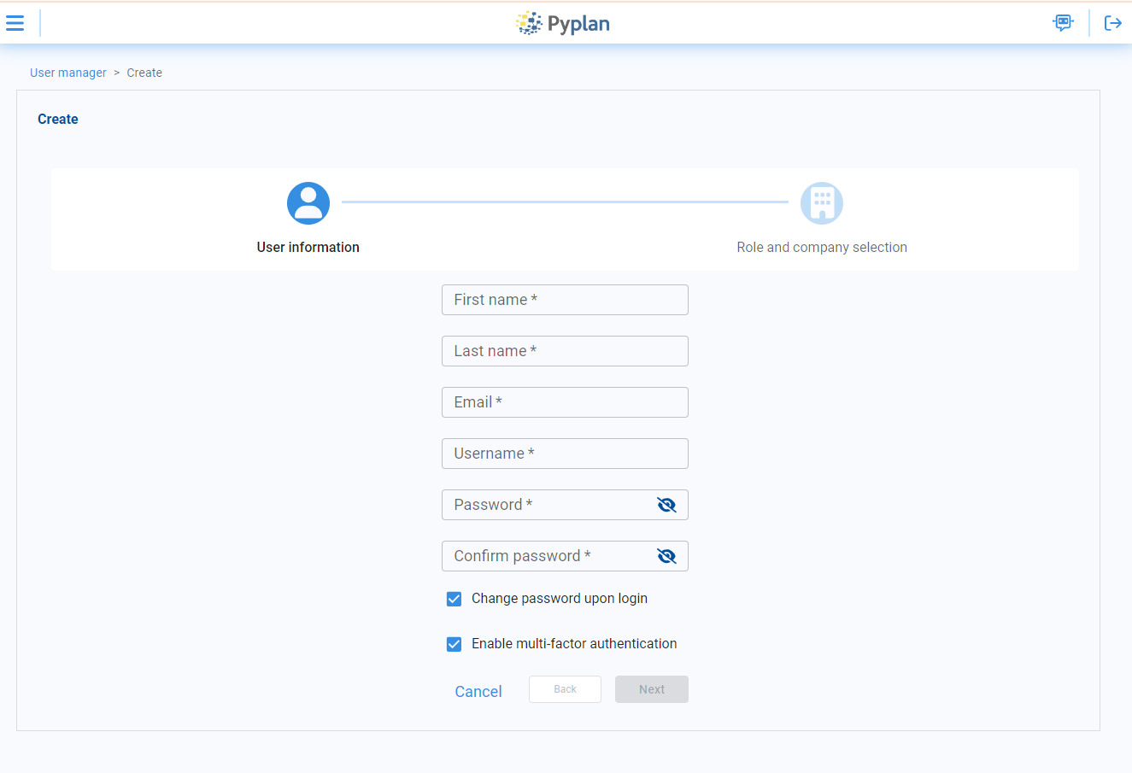Click the logout icon
Screen dimensions: 1132x773
1112,23
